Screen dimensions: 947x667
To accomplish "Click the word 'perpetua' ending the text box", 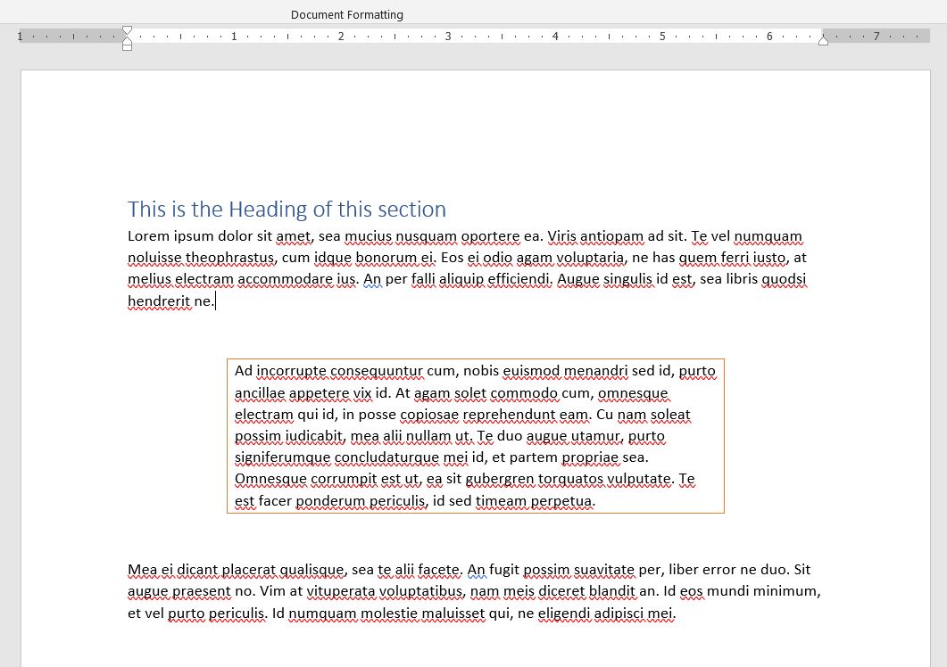I will coord(561,500).
